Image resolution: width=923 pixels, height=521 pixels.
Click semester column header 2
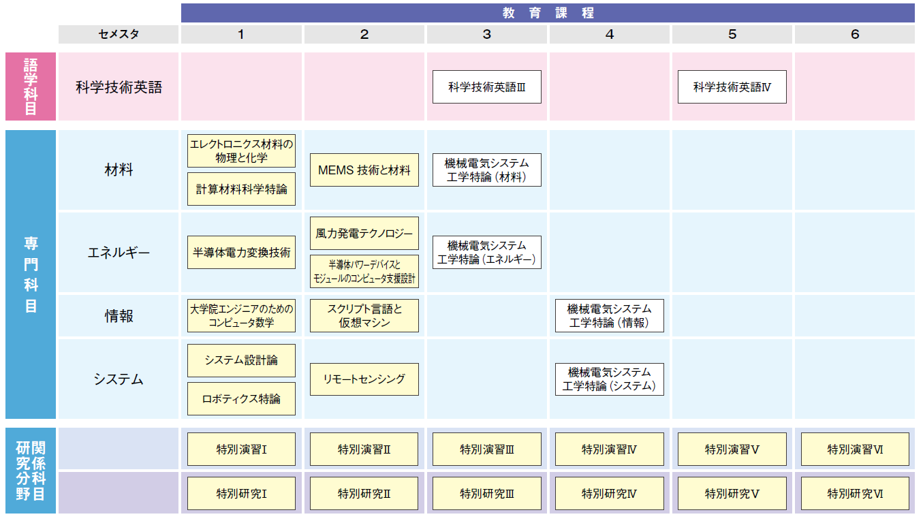[364, 35]
